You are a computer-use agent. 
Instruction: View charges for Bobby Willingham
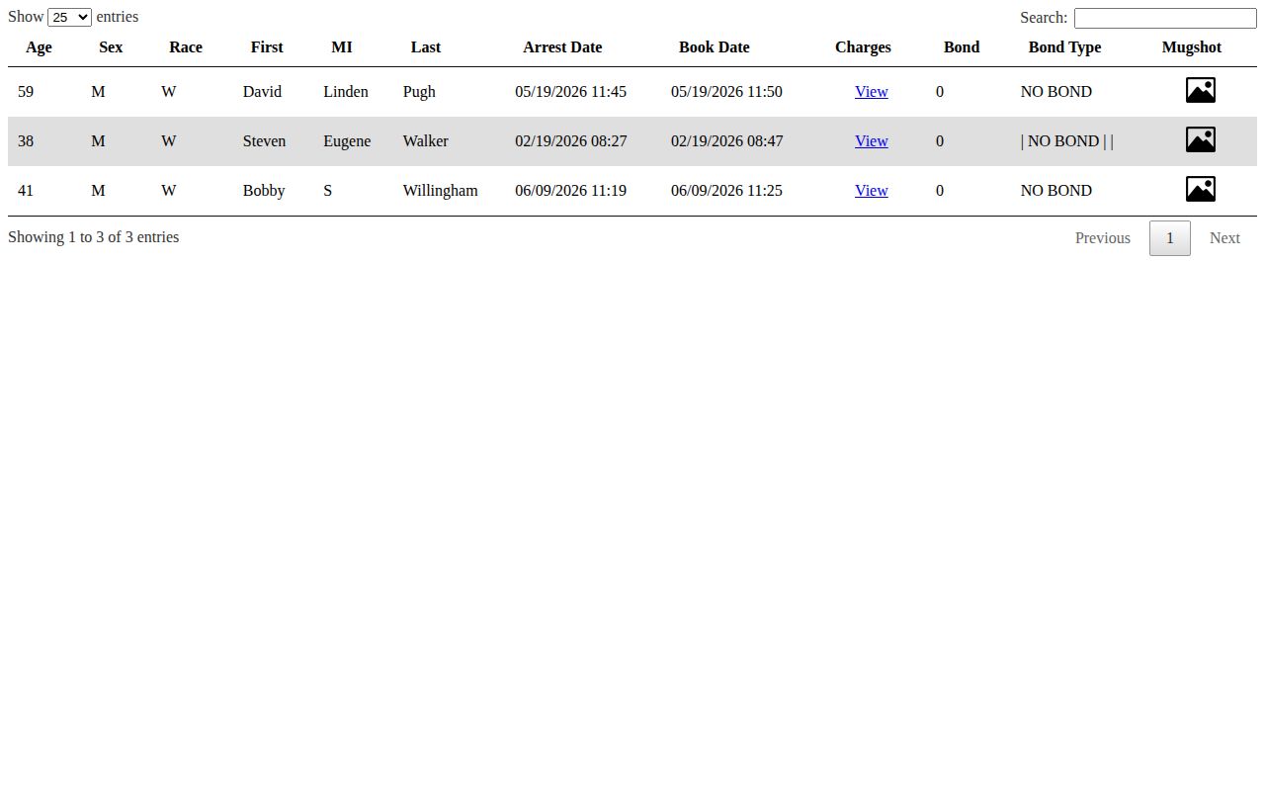pos(871,191)
